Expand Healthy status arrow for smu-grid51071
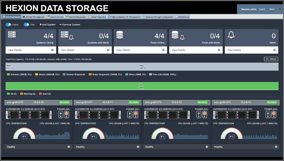 (137, 147)
